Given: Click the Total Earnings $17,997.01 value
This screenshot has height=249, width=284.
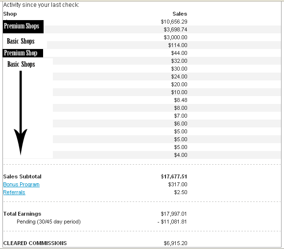Looking at the screenshot, I should click(x=174, y=214).
